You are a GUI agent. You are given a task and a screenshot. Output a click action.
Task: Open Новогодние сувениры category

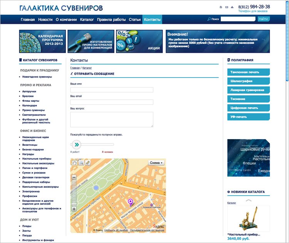click(x=37, y=77)
